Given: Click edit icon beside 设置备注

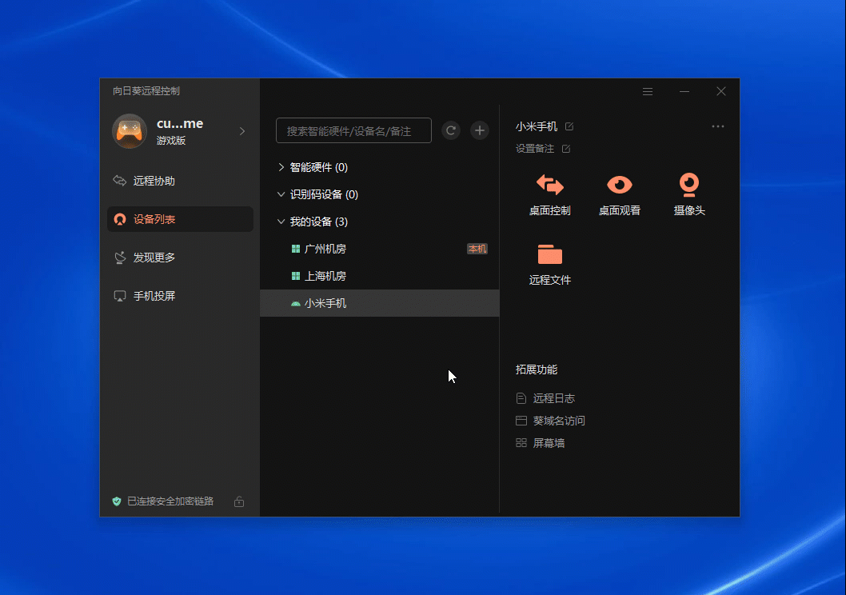Looking at the screenshot, I should point(566,149).
